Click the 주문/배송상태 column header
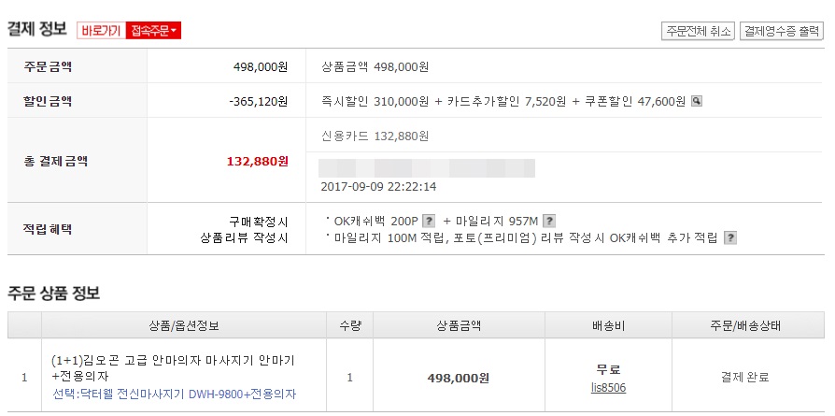835x416 pixels. (x=744, y=325)
